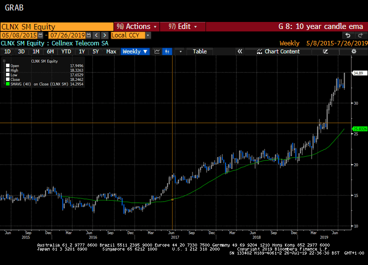Open the Actions menu
This screenshot has width=368, height=265.
tap(136, 26)
